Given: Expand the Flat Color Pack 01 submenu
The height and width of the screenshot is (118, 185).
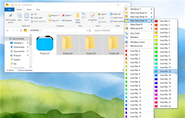Looking at the screenshot, I should [139, 13].
